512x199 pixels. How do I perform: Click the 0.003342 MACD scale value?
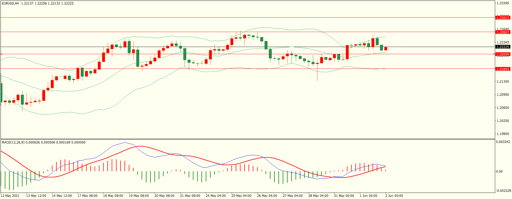[502, 142]
